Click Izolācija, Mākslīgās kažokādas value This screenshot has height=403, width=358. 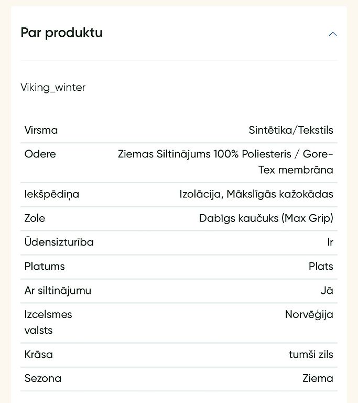point(256,194)
